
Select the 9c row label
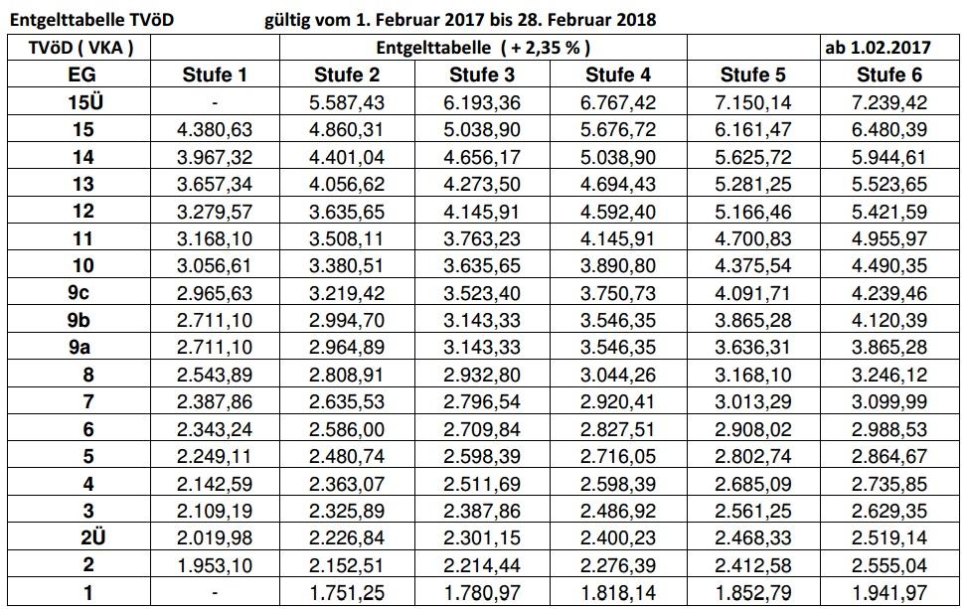coord(81,293)
